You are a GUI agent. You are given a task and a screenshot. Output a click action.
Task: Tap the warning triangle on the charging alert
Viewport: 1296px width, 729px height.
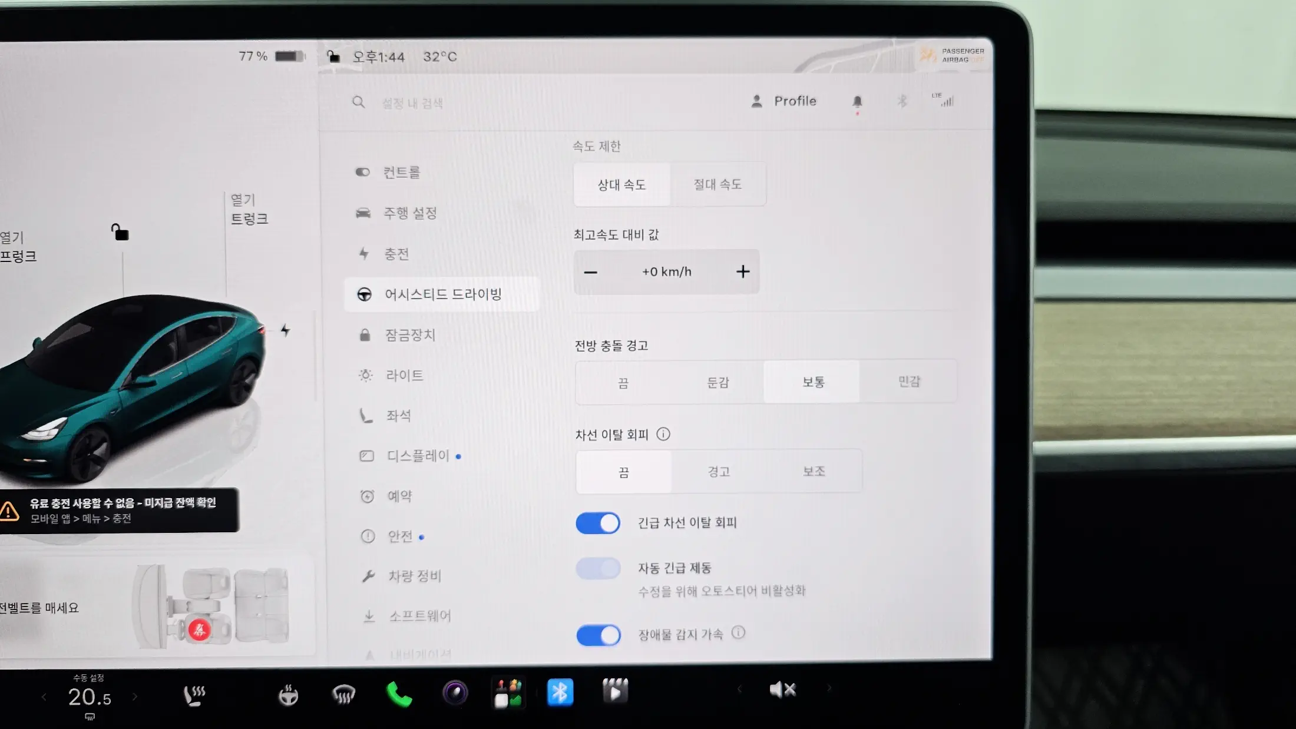click(x=9, y=511)
